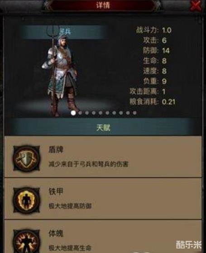Close the 详情 panel with the red X
This screenshot has width=206, height=253.
click(196, 5)
